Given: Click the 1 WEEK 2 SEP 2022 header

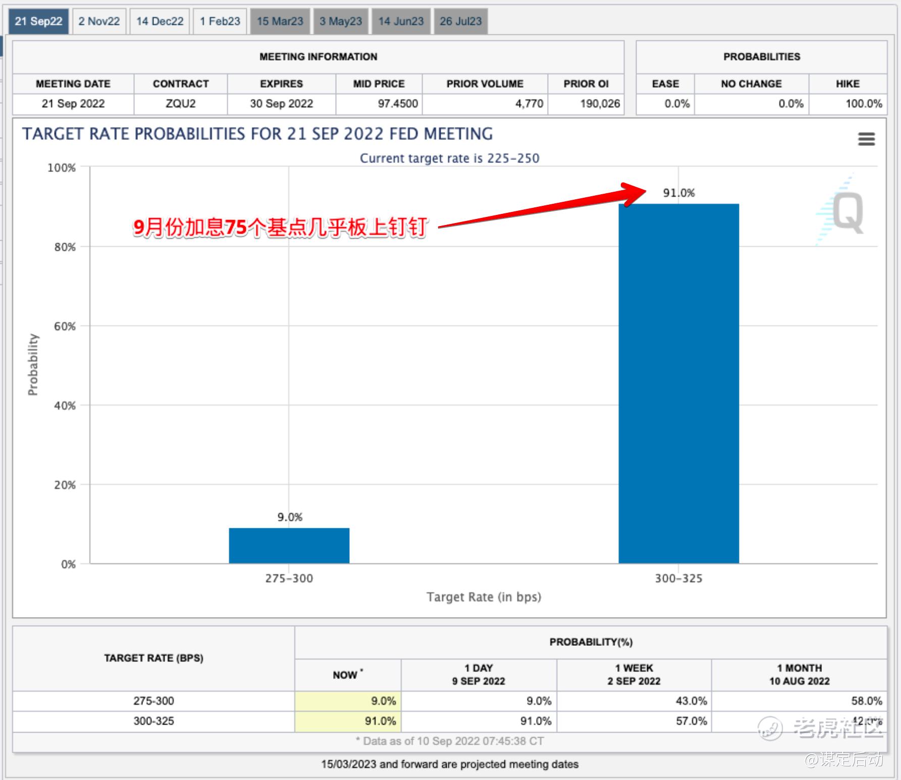Looking at the screenshot, I should coord(633,675).
